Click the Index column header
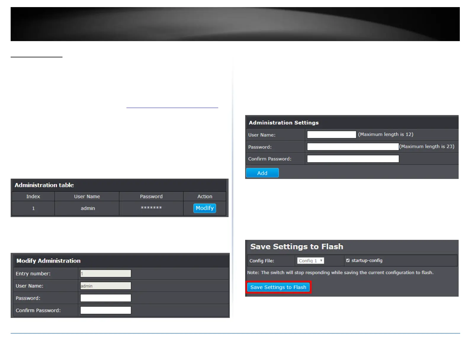 tap(33, 196)
